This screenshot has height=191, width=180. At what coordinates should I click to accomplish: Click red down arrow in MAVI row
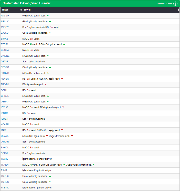pyautogui.click(x=62, y=130)
